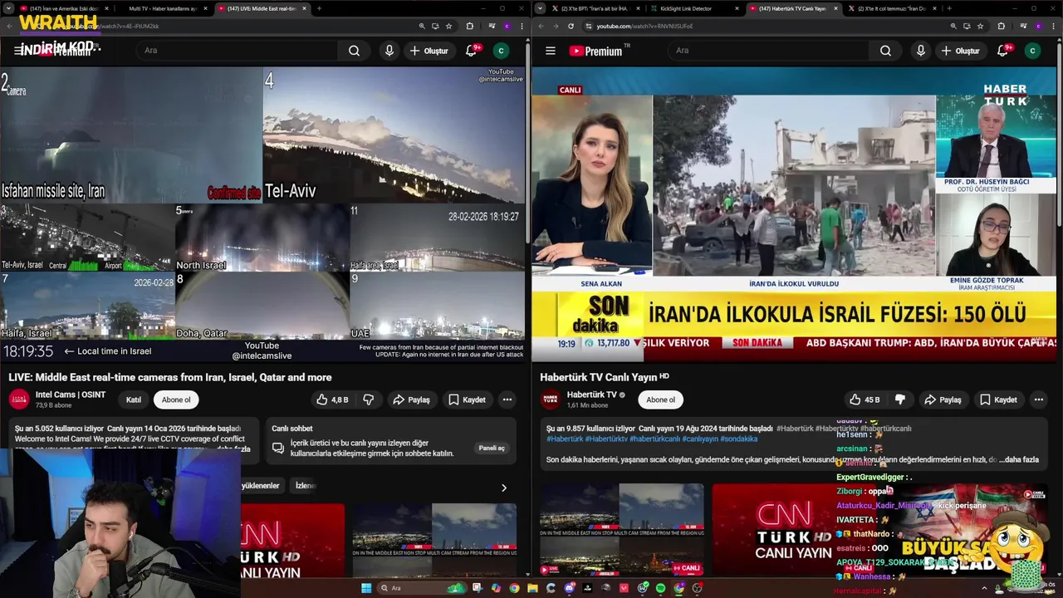Click Kaydet save button under Intel Cams video
Image resolution: width=1063 pixels, height=598 pixels.
(x=467, y=399)
